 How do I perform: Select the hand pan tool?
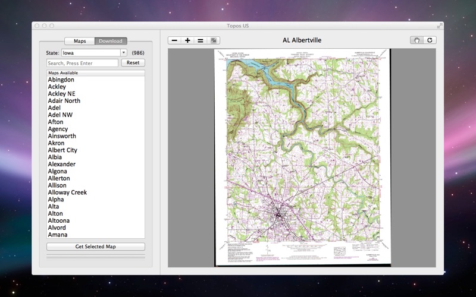click(x=416, y=40)
